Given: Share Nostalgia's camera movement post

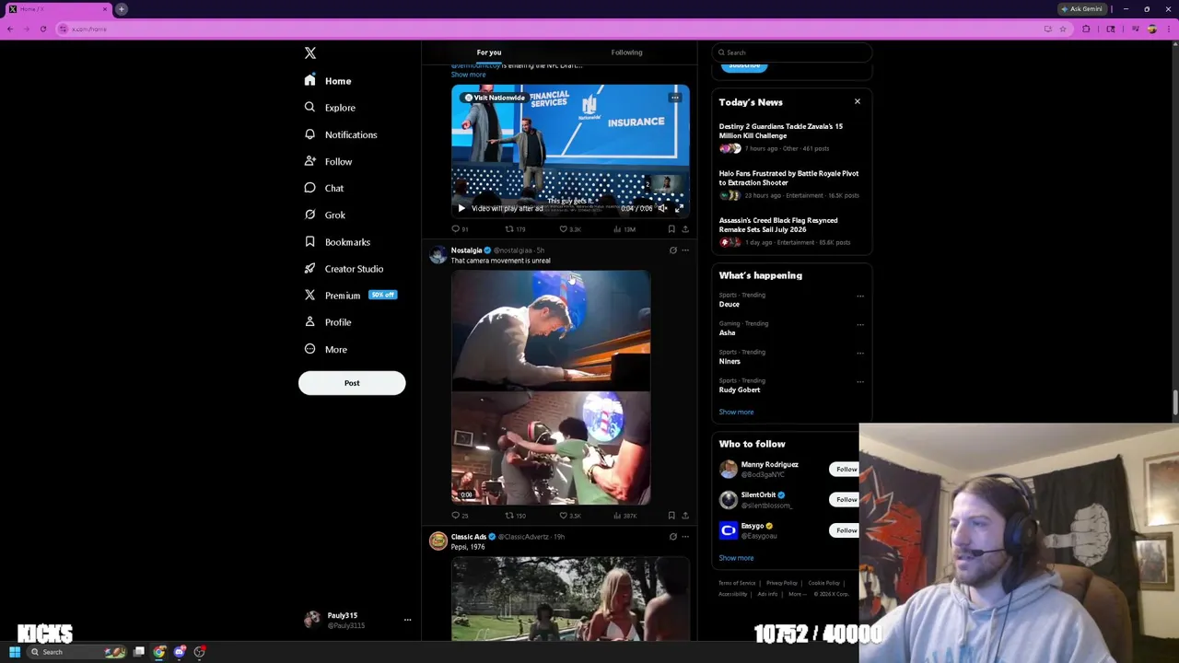Looking at the screenshot, I should pyautogui.click(x=685, y=516).
